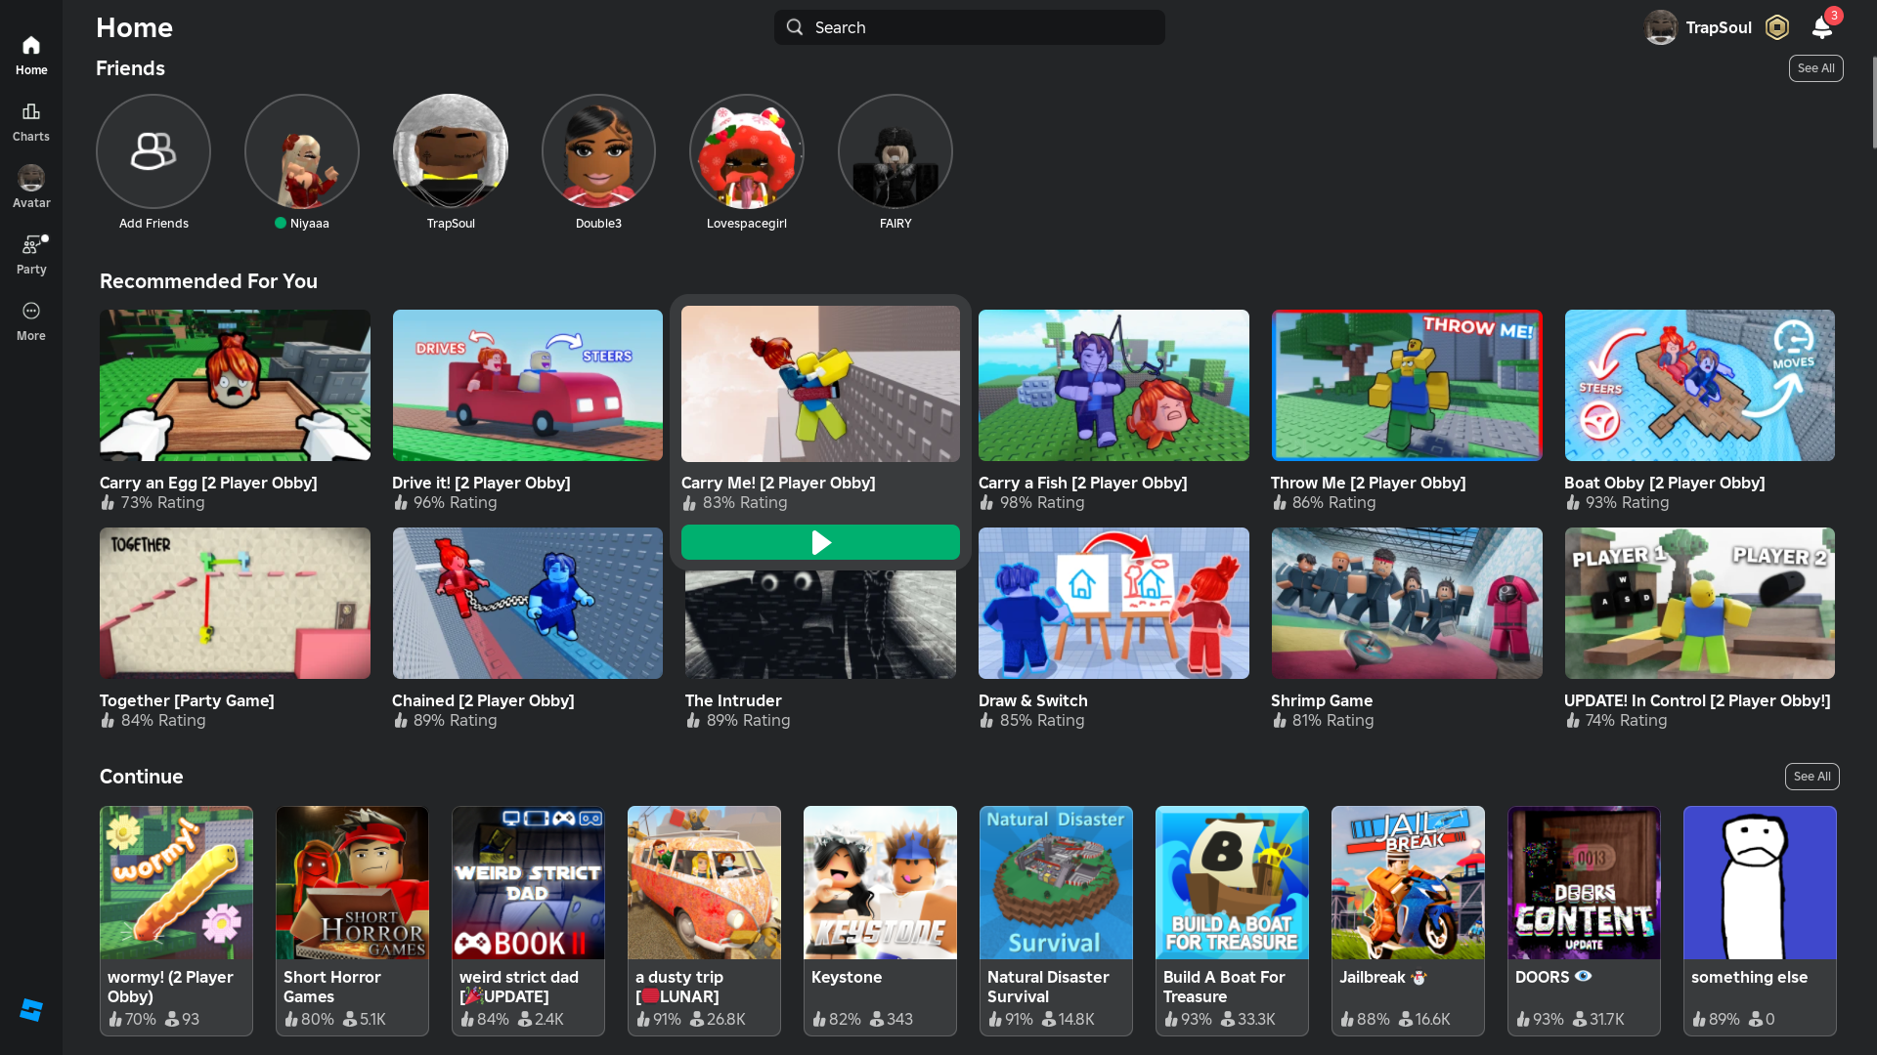Click See All next to Continue

click(x=1812, y=777)
